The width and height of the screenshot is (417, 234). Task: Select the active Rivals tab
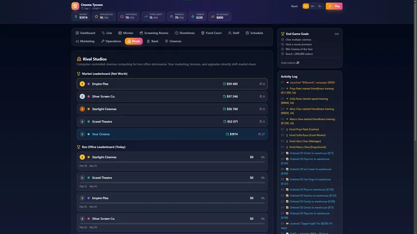[x=134, y=41]
